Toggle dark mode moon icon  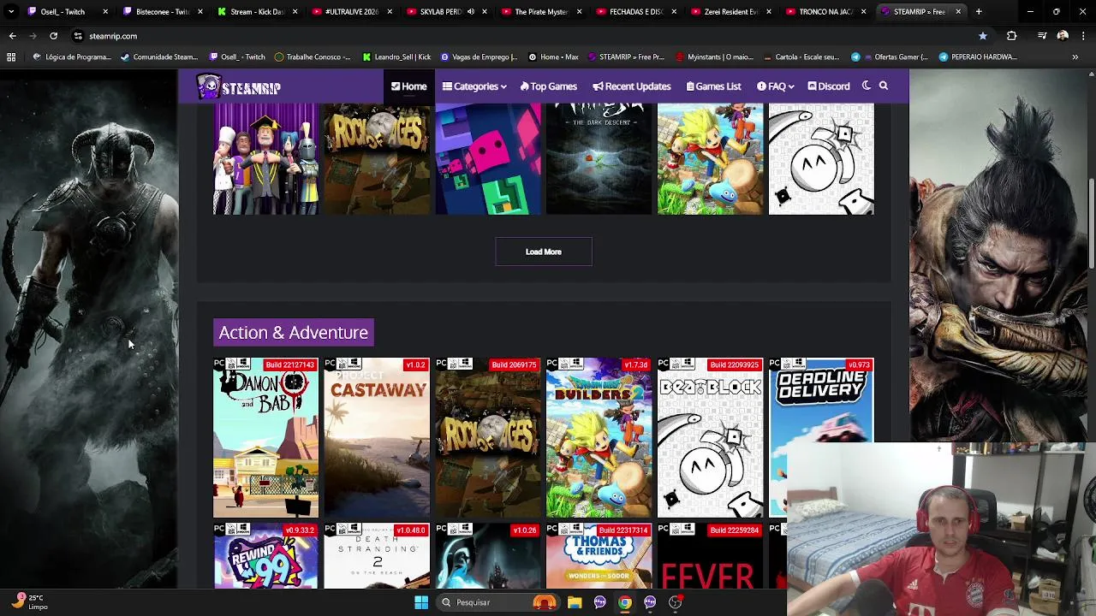866,86
